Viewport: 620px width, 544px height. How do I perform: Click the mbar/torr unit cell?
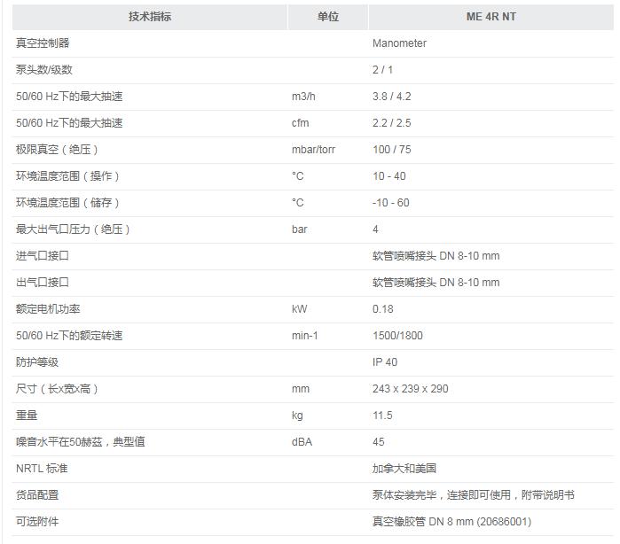pyautogui.click(x=313, y=150)
